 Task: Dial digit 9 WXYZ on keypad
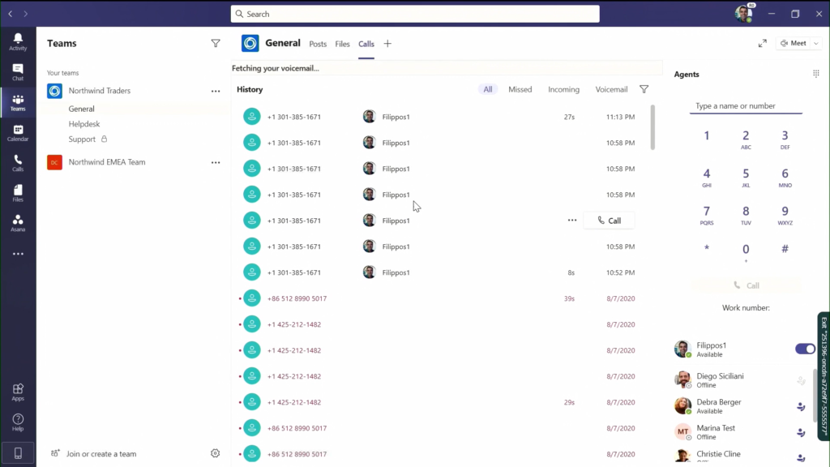[x=785, y=216]
